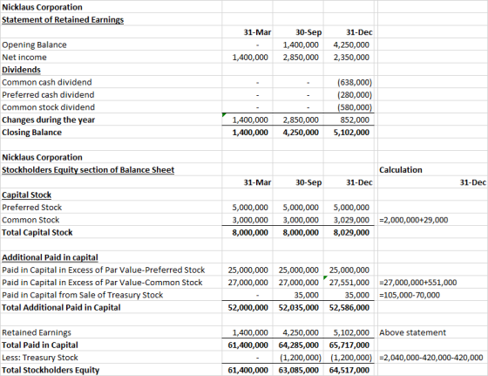Click the underlined 'Dividends' heading
The height and width of the screenshot is (376, 488).
click(21, 70)
